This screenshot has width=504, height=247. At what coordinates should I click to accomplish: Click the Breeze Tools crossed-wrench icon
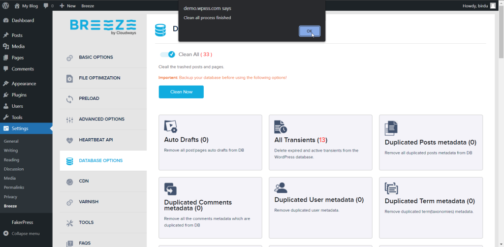(x=69, y=223)
